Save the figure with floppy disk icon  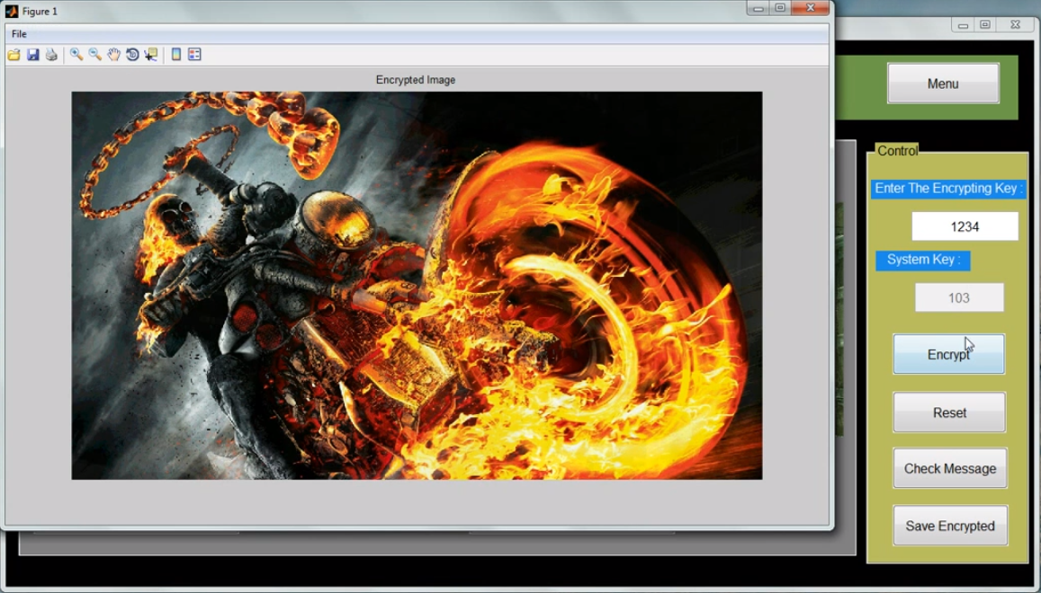tap(33, 55)
